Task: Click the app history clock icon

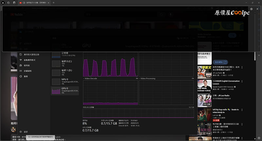Action: pos(21,54)
